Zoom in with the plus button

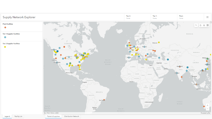[x=207, y=106]
